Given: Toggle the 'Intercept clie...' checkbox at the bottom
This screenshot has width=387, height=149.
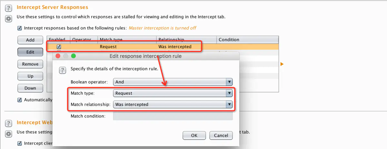Looking at the screenshot, I should click(20, 143).
